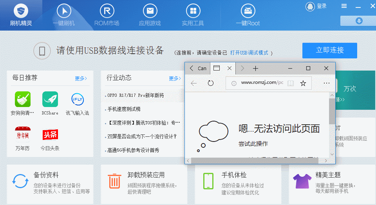Open the 打开USB调试模式 link
376x205 pixels.
[x=249, y=53]
